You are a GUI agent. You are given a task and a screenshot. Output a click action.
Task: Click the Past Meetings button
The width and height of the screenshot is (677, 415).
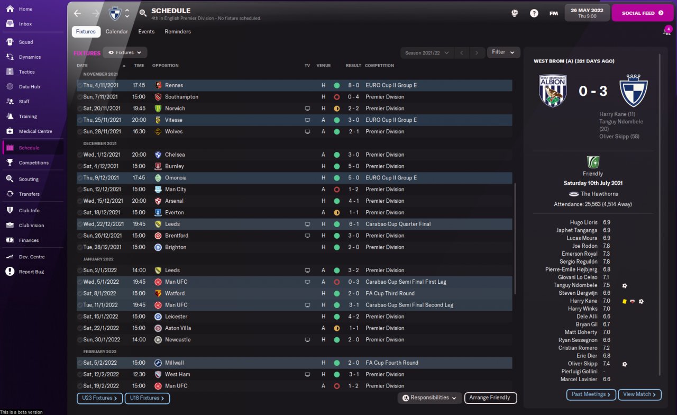point(591,394)
